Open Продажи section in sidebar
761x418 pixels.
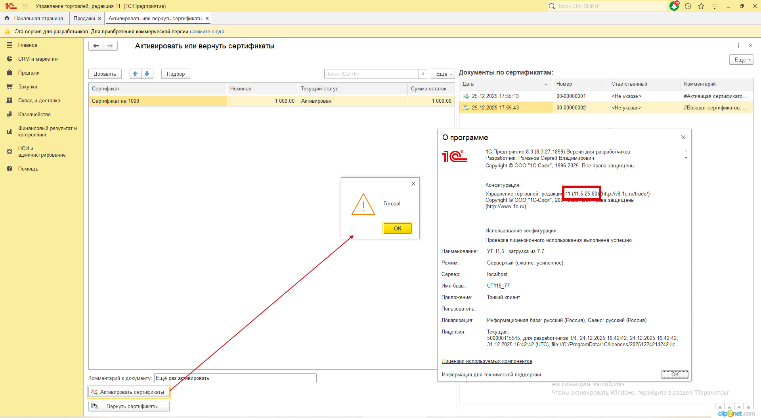[29, 73]
